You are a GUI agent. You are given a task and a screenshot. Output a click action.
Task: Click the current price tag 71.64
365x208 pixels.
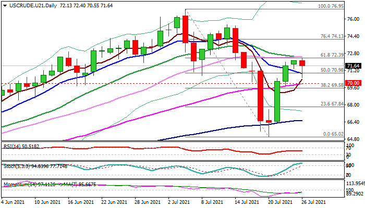click(353, 66)
